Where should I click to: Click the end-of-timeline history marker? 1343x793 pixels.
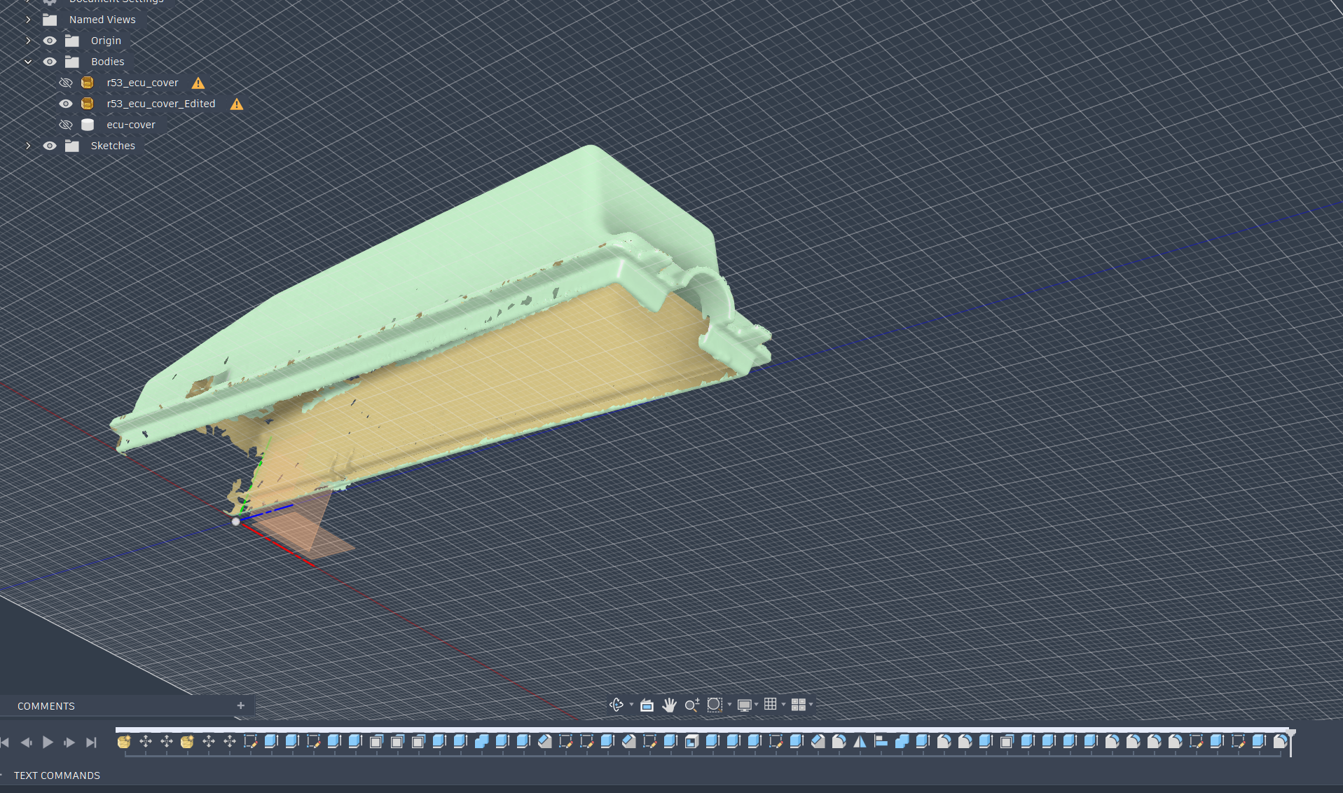point(1291,741)
